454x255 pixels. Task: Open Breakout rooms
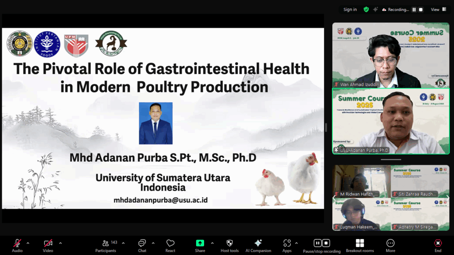point(360,244)
